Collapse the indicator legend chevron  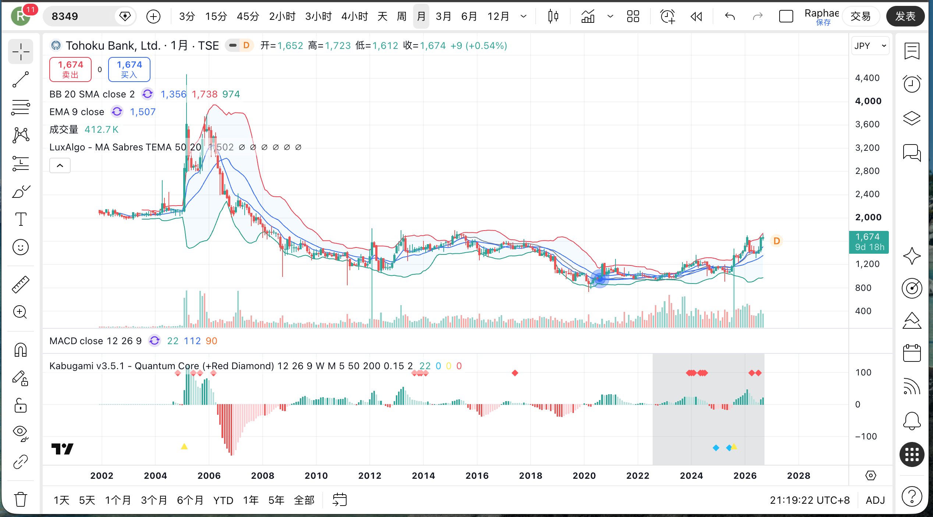(x=60, y=165)
